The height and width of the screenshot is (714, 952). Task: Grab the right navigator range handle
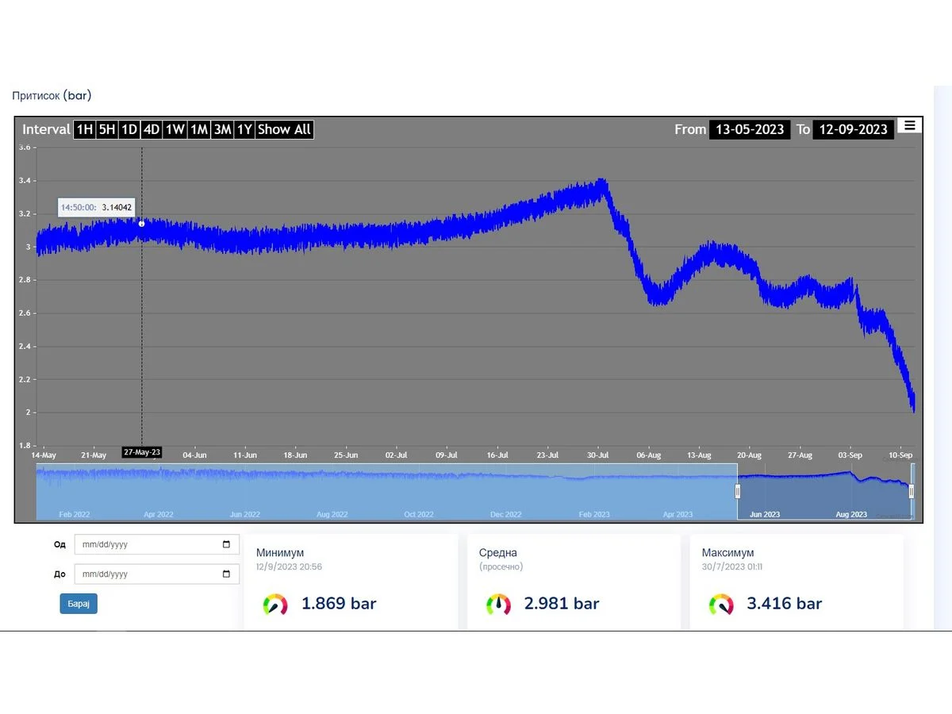point(912,491)
